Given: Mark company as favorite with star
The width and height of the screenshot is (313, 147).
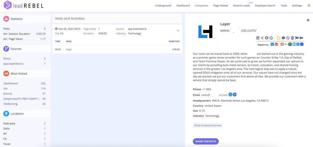Looking at the screenshot, I should point(278,38).
